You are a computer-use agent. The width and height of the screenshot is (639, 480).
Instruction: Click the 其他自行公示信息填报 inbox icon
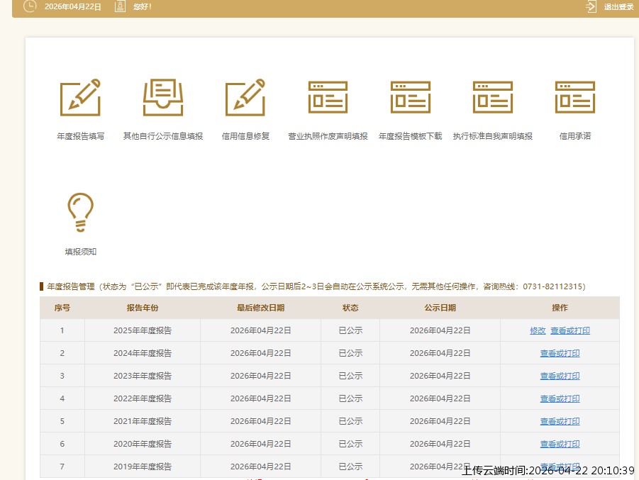163,97
